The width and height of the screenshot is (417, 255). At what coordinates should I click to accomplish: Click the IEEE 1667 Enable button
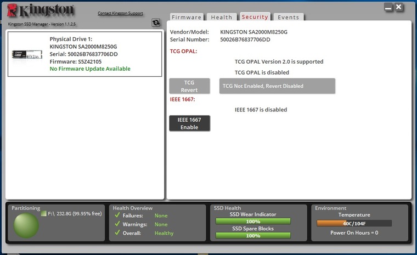[189, 123]
